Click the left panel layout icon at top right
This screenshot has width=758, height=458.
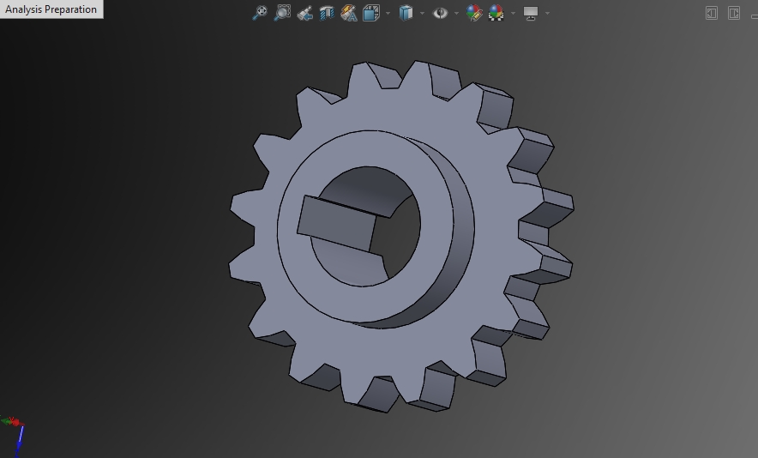pyautogui.click(x=712, y=13)
